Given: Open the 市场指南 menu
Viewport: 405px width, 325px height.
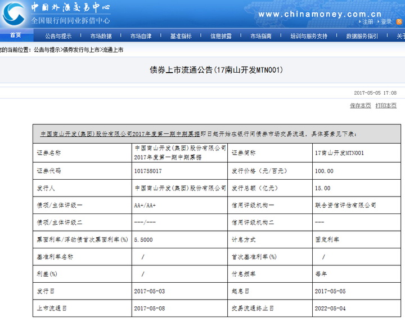Looking at the screenshot, I should tap(261, 36).
